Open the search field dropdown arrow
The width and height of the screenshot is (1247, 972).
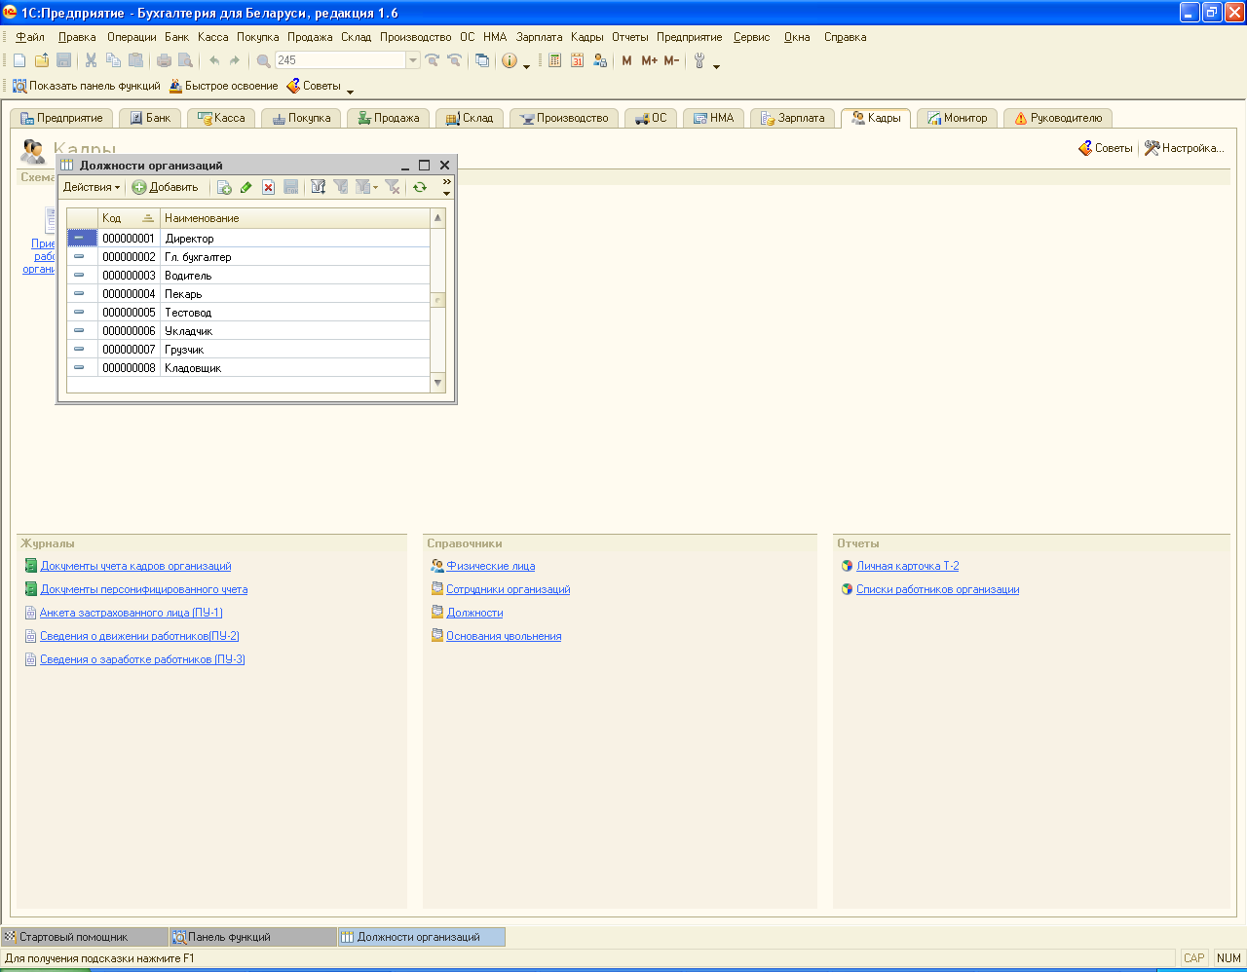(x=413, y=60)
